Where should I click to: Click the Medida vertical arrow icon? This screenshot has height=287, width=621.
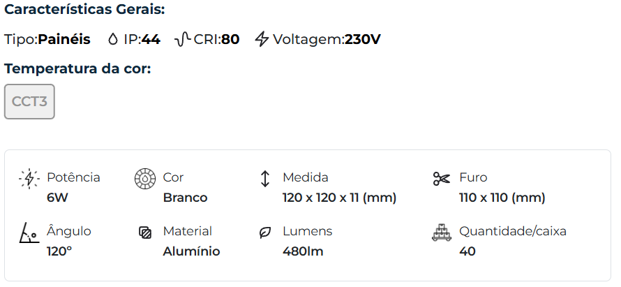tap(264, 179)
